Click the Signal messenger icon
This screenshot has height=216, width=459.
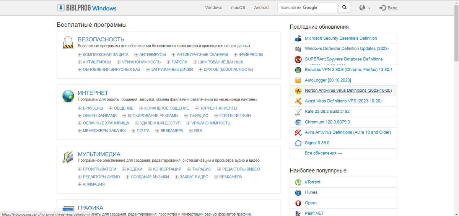pyautogui.click(x=298, y=143)
